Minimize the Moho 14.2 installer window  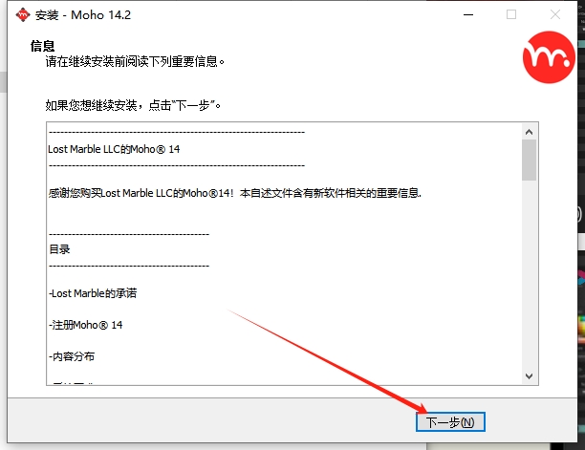(x=468, y=15)
